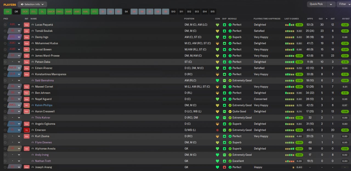Screen dimensions: 351x171
Task: Toggle the picked checkmark for Kalvin Phillips
Action: 5,105
